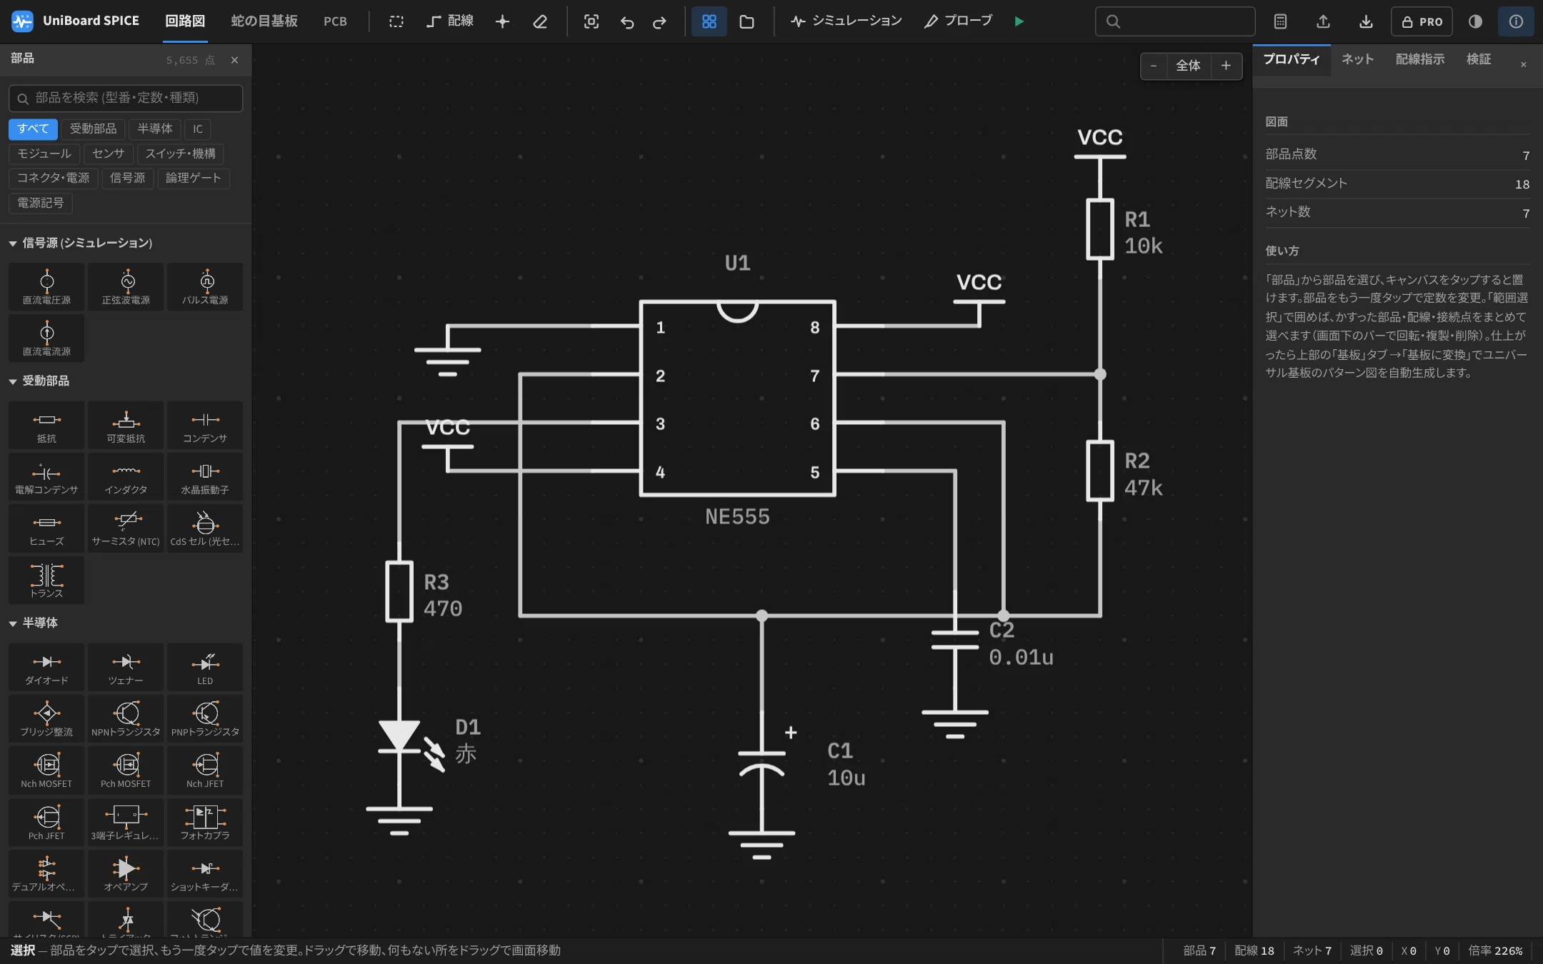The width and height of the screenshot is (1543, 964).
Task: Switch to the PCB tab
Action: click(335, 21)
